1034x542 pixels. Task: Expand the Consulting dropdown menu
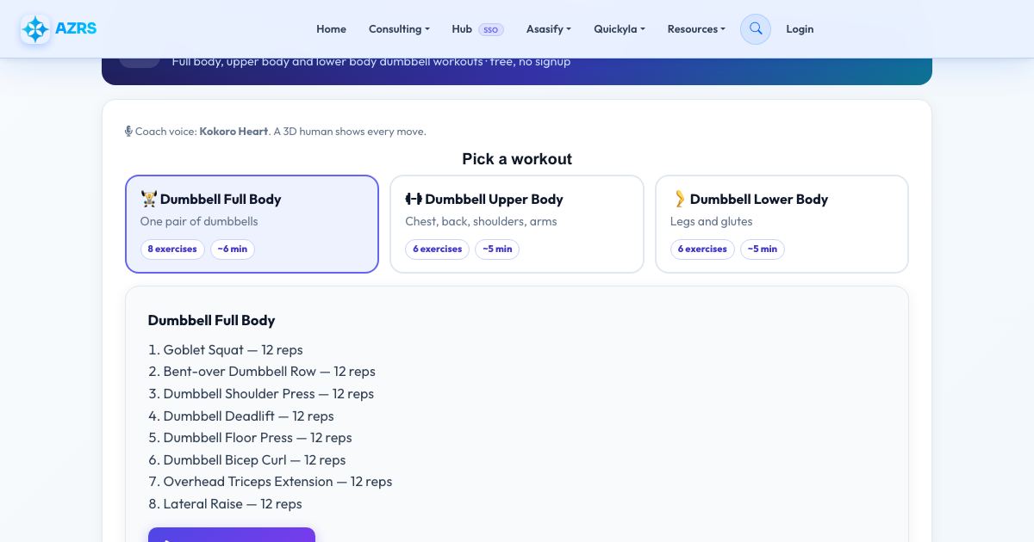click(x=399, y=28)
